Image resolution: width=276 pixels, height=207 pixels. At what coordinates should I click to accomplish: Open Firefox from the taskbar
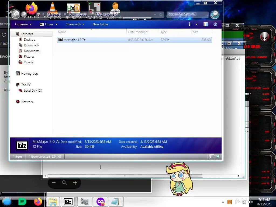click(x=38, y=202)
